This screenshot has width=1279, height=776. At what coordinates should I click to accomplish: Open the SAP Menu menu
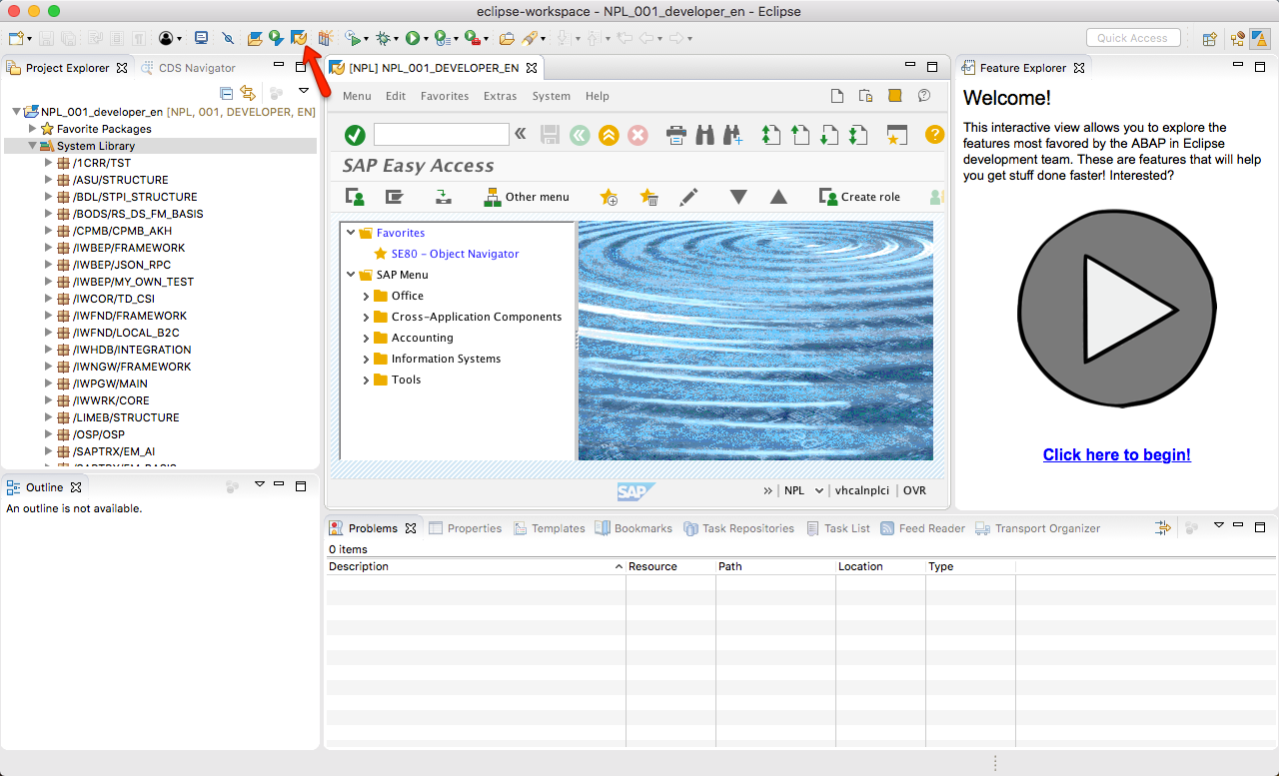357,96
